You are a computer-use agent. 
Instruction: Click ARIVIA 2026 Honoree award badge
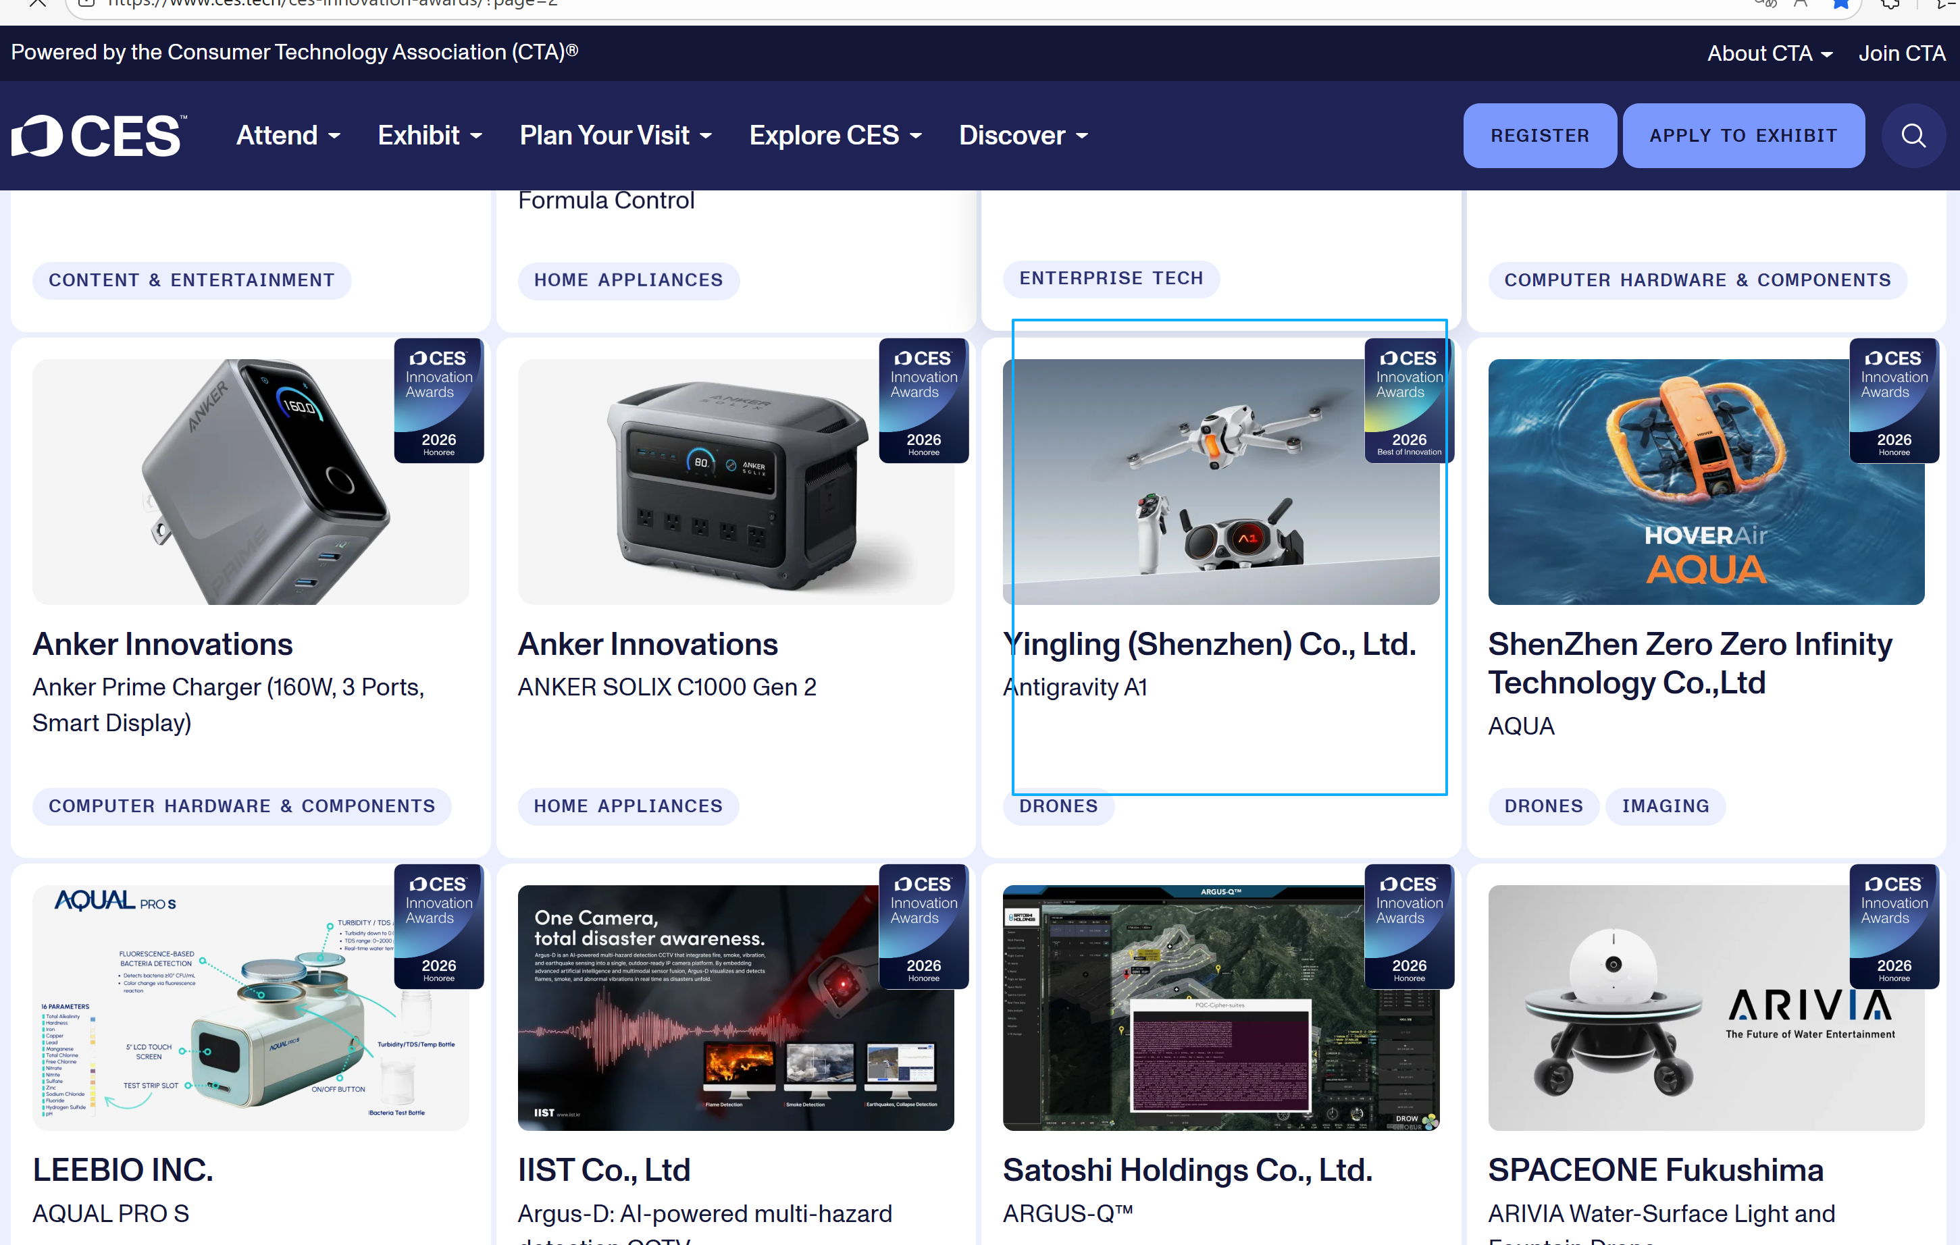[x=1893, y=927]
